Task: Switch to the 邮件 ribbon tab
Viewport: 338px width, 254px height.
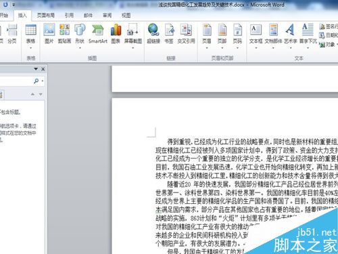Action: pos(88,15)
